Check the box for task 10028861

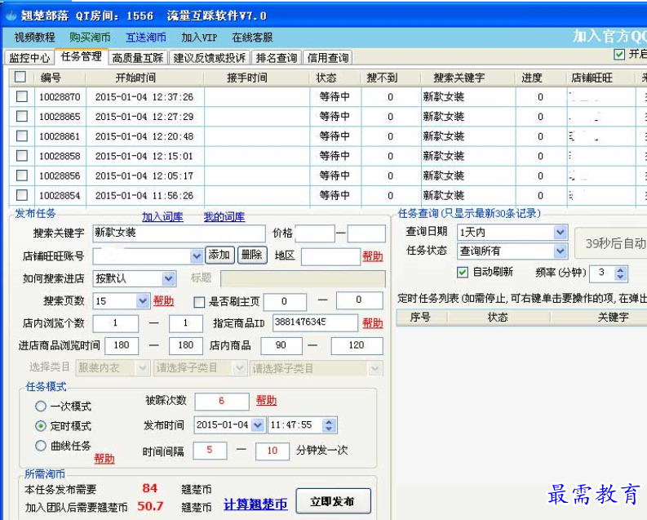[22, 136]
